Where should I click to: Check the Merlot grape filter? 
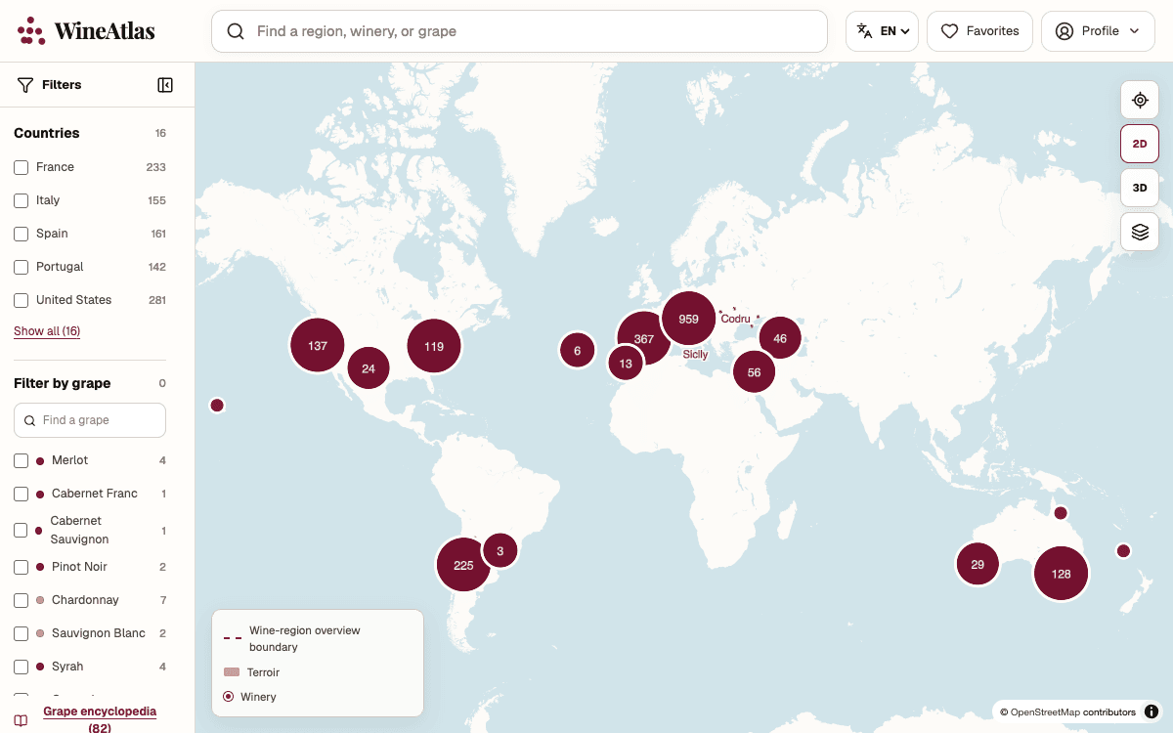[21, 460]
